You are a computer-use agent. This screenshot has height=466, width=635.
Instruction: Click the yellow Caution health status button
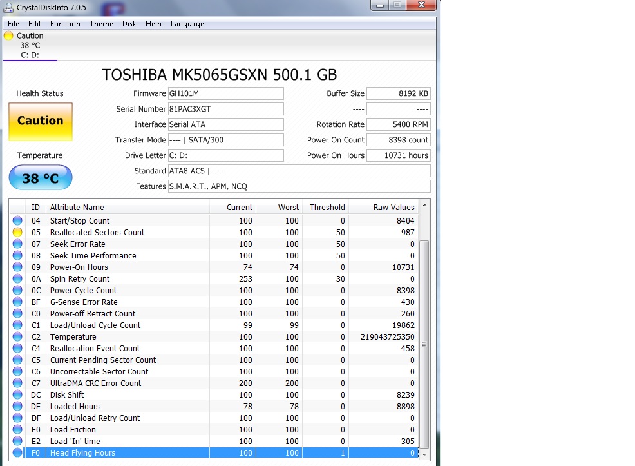click(x=41, y=122)
